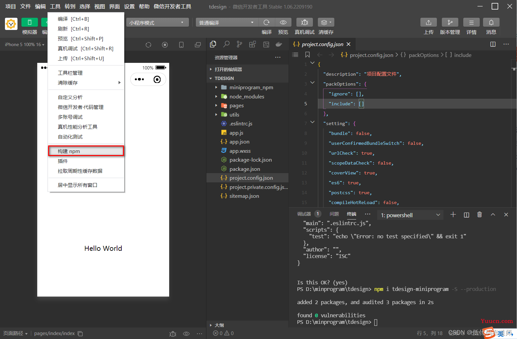Fold the packOptions block at line 3

pos(313,83)
